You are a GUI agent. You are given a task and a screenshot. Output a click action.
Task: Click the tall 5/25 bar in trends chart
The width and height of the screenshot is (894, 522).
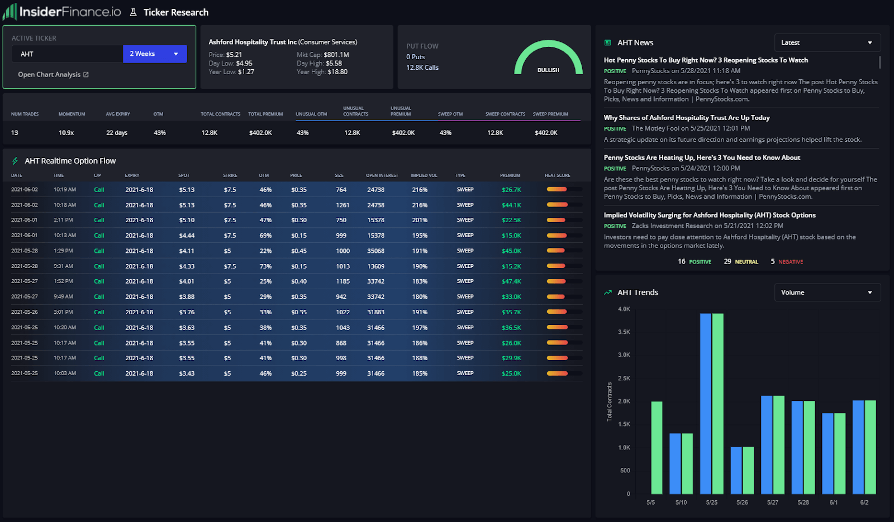click(712, 404)
